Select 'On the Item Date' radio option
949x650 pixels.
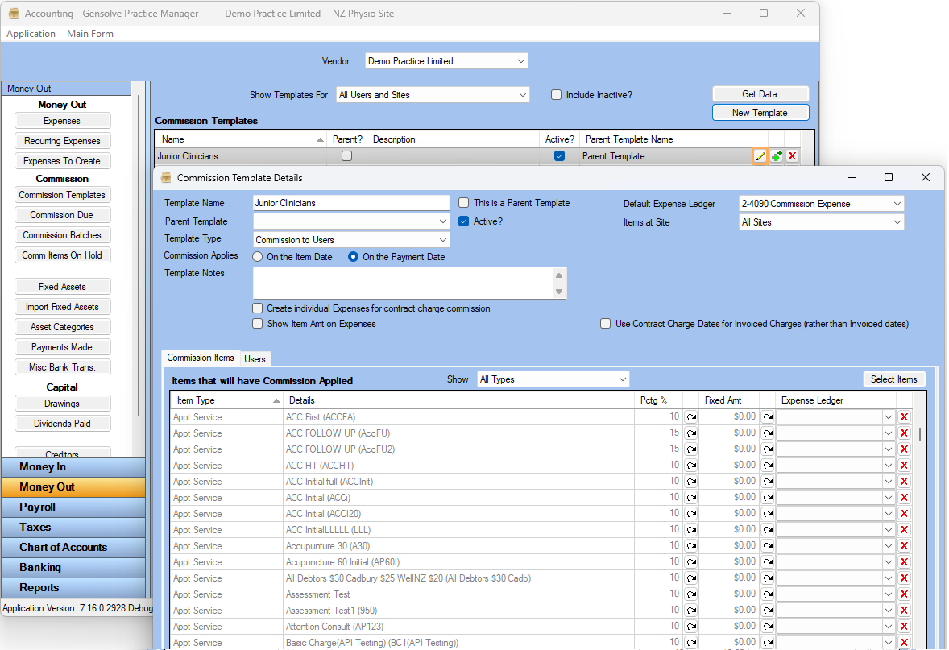tap(258, 257)
